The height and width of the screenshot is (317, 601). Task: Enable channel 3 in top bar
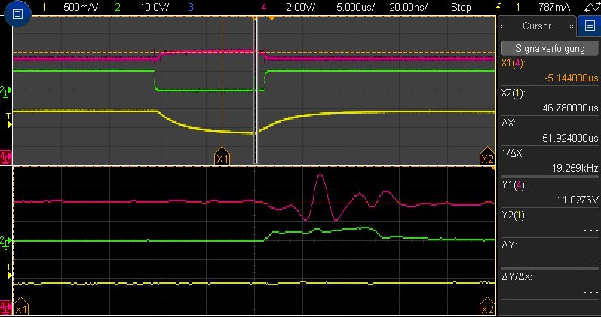[191, 7]
